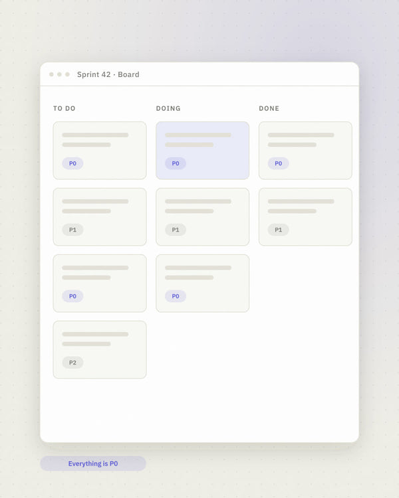The width and height of the screenshot is (399, 498).
Task: Open the bottom P0 card in Doing column
Action: pos(202,284)
